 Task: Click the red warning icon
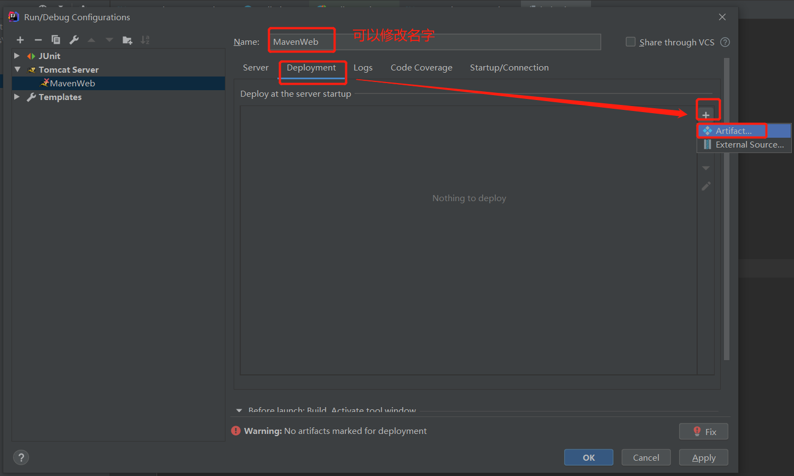click(236, 431)
